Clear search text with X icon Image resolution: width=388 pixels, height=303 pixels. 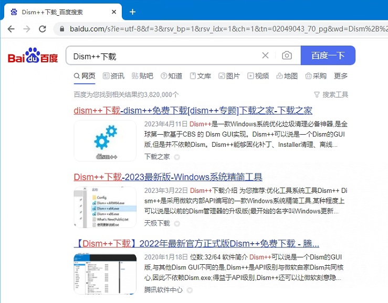(265, 56)
